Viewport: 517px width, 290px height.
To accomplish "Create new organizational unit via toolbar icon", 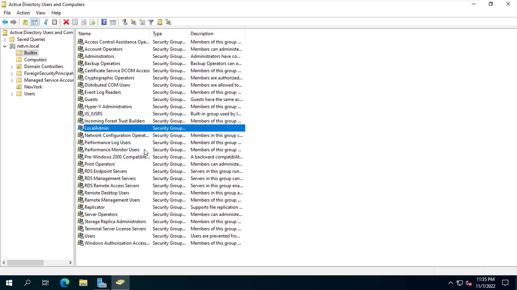I will (142, 22).
